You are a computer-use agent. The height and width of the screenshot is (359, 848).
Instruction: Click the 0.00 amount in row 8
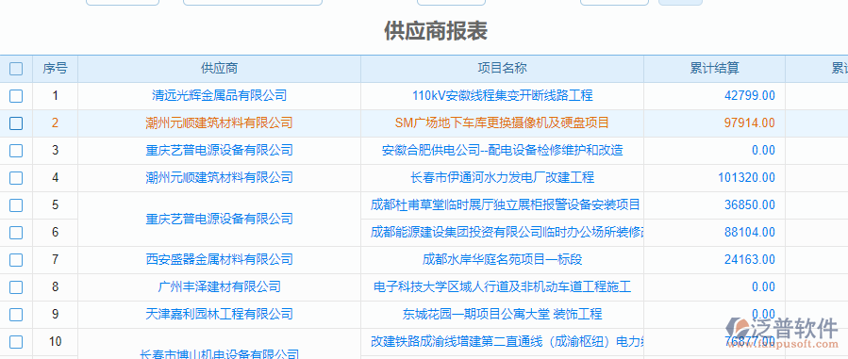[764, 287]
